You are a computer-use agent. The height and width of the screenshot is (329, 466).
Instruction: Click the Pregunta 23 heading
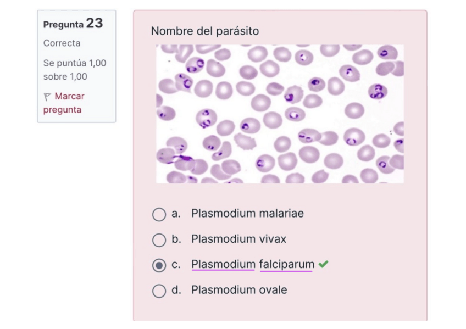coord(73,24)
